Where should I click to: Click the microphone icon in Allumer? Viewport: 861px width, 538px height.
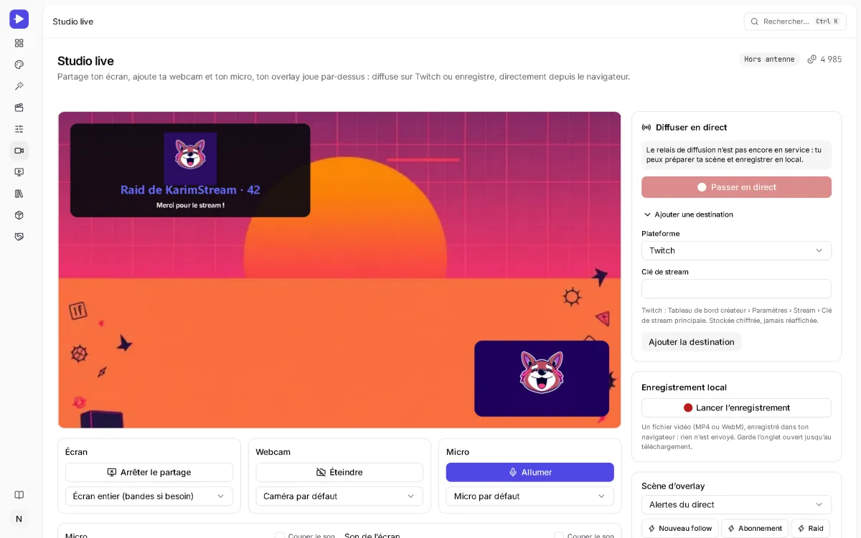click(513, 473)
